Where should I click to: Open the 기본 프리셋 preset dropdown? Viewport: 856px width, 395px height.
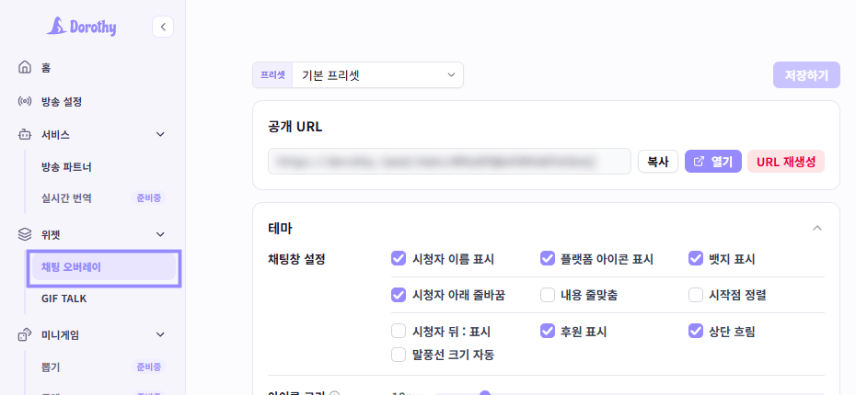[x=377, y=75]
